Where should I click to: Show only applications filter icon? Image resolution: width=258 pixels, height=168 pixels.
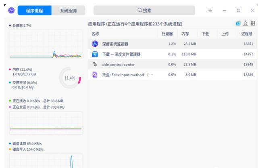238,23
